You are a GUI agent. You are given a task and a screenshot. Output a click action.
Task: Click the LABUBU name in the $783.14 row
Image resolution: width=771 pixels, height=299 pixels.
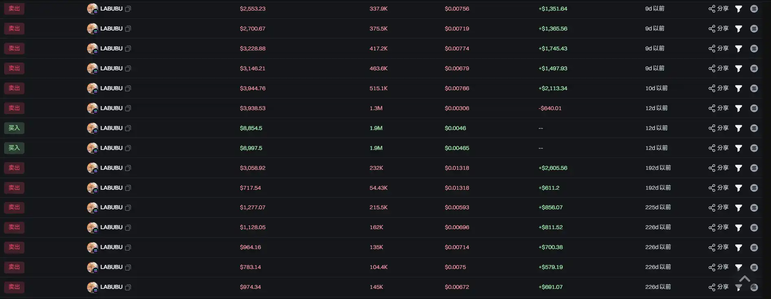tap(111, 267)
